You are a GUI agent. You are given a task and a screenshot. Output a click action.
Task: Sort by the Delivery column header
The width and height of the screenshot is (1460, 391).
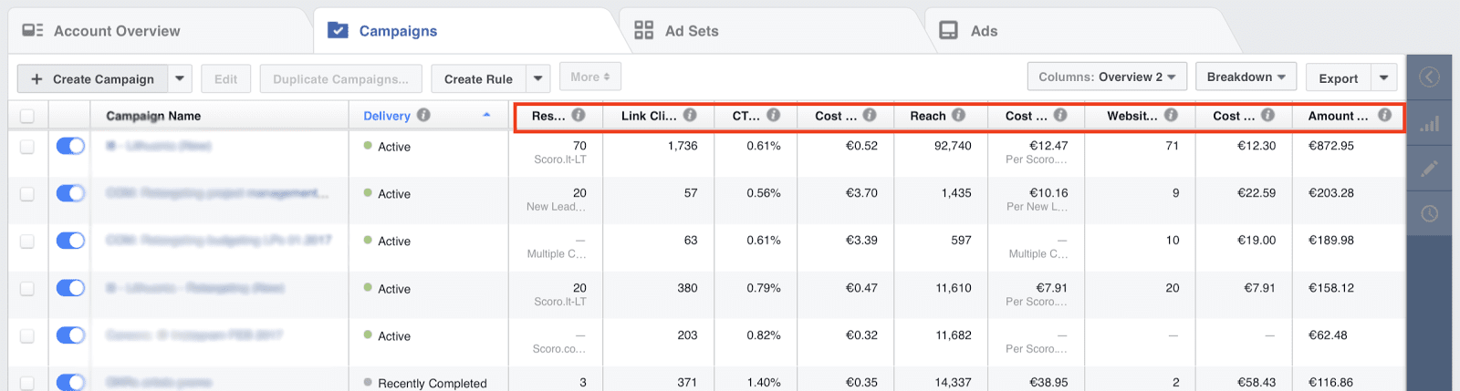[x=387, y=116]
